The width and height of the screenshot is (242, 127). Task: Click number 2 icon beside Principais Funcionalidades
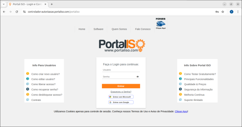tap(180, 79)
